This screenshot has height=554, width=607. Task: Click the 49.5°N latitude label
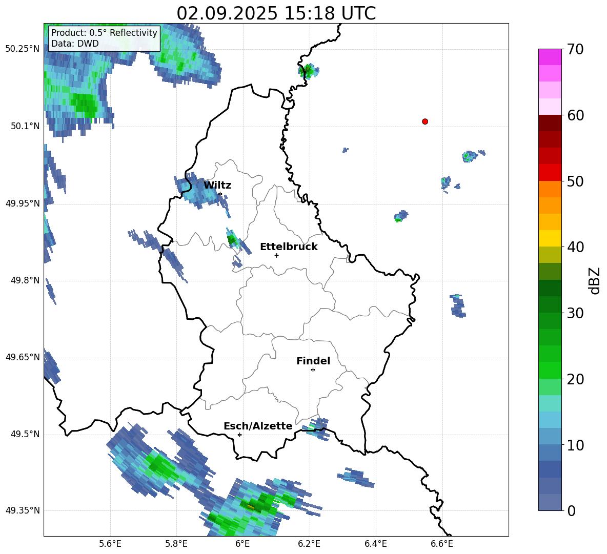pyautogui.click(x=26, y=434)
